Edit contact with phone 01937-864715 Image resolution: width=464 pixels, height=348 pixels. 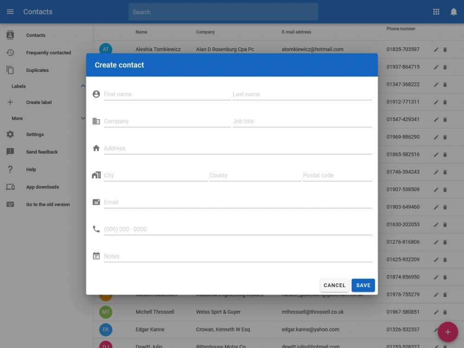tap(436, 67)
